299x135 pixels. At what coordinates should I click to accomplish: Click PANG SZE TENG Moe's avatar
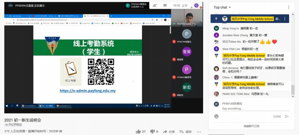(216, 94)
